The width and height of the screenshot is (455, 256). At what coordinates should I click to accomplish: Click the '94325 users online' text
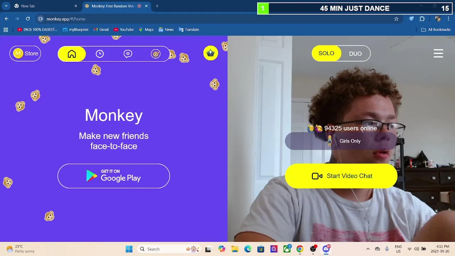[350, 128]
